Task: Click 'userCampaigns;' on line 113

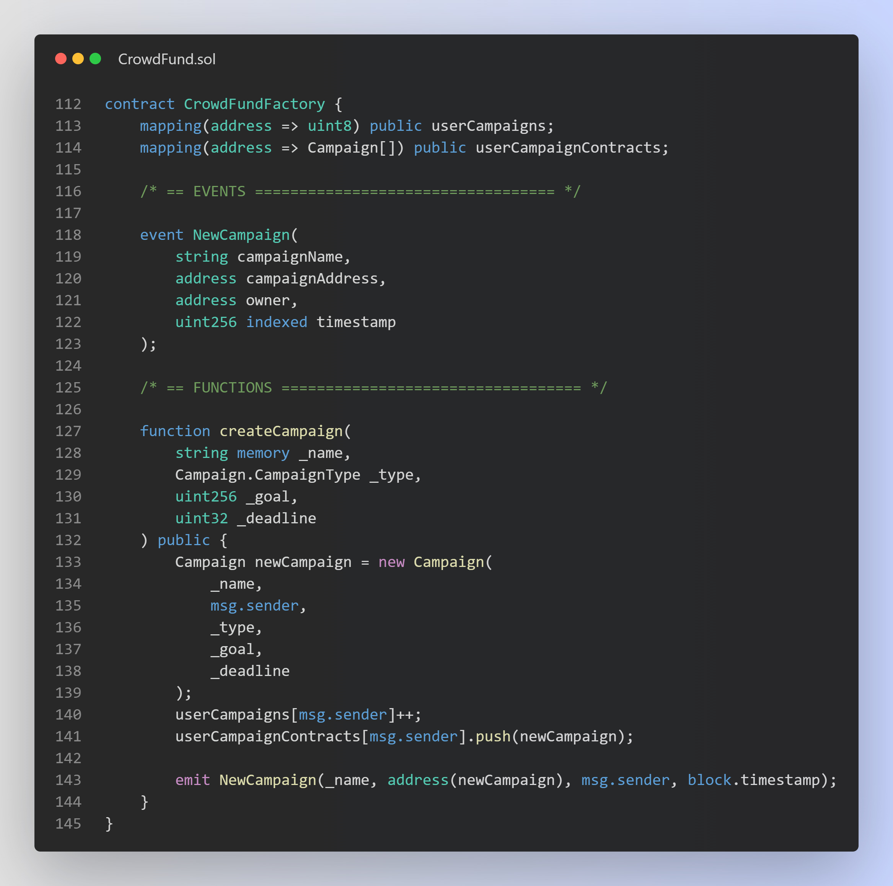Action: (493, 126)
